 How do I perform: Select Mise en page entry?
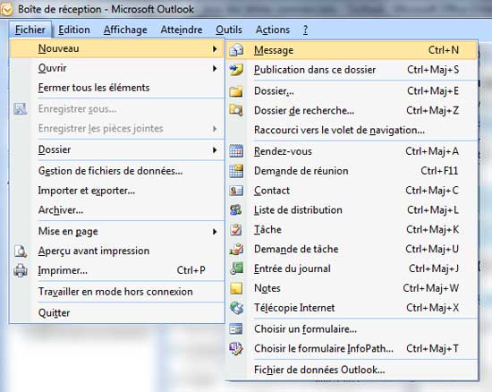[x=117, y=231]
